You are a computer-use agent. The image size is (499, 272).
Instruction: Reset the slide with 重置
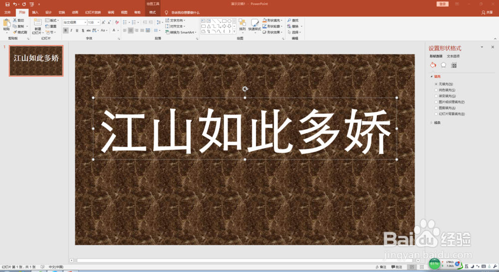coord(51,26)
